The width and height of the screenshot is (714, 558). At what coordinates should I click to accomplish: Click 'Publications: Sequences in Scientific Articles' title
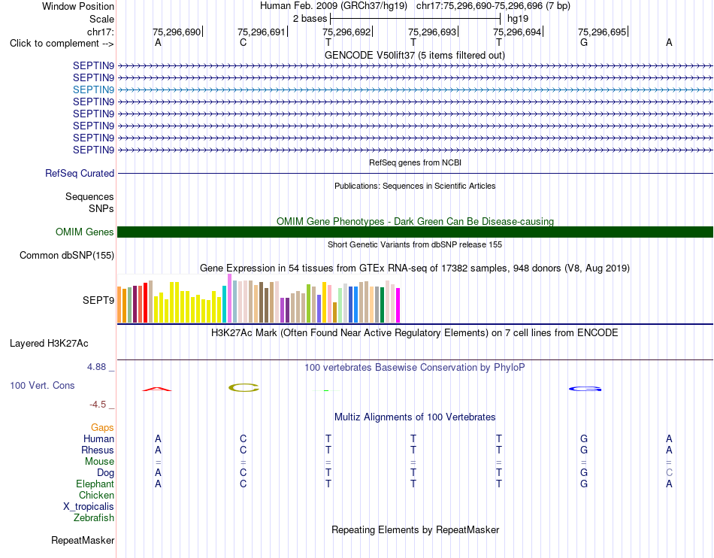click(x=415, y=186)
